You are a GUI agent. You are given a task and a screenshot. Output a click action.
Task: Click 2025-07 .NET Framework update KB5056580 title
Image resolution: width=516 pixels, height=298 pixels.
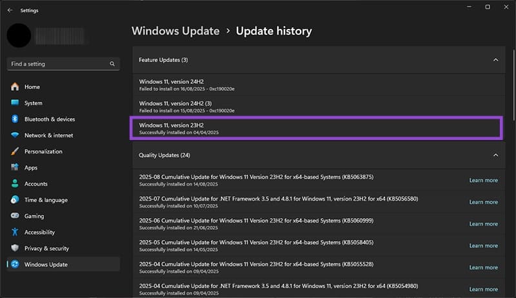[x=279, y=199]
